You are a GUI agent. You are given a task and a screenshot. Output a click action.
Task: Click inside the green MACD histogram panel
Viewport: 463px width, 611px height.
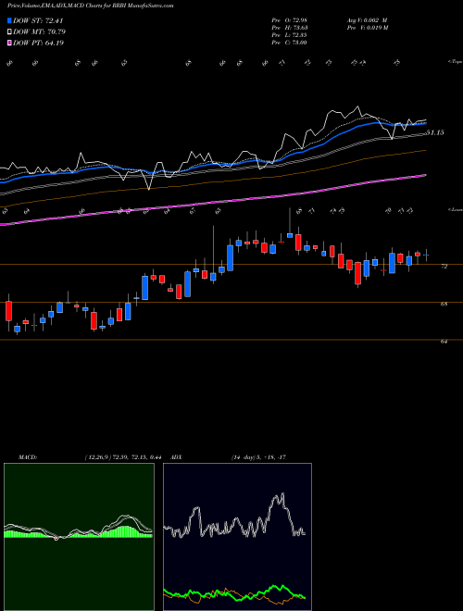(79, 537)
